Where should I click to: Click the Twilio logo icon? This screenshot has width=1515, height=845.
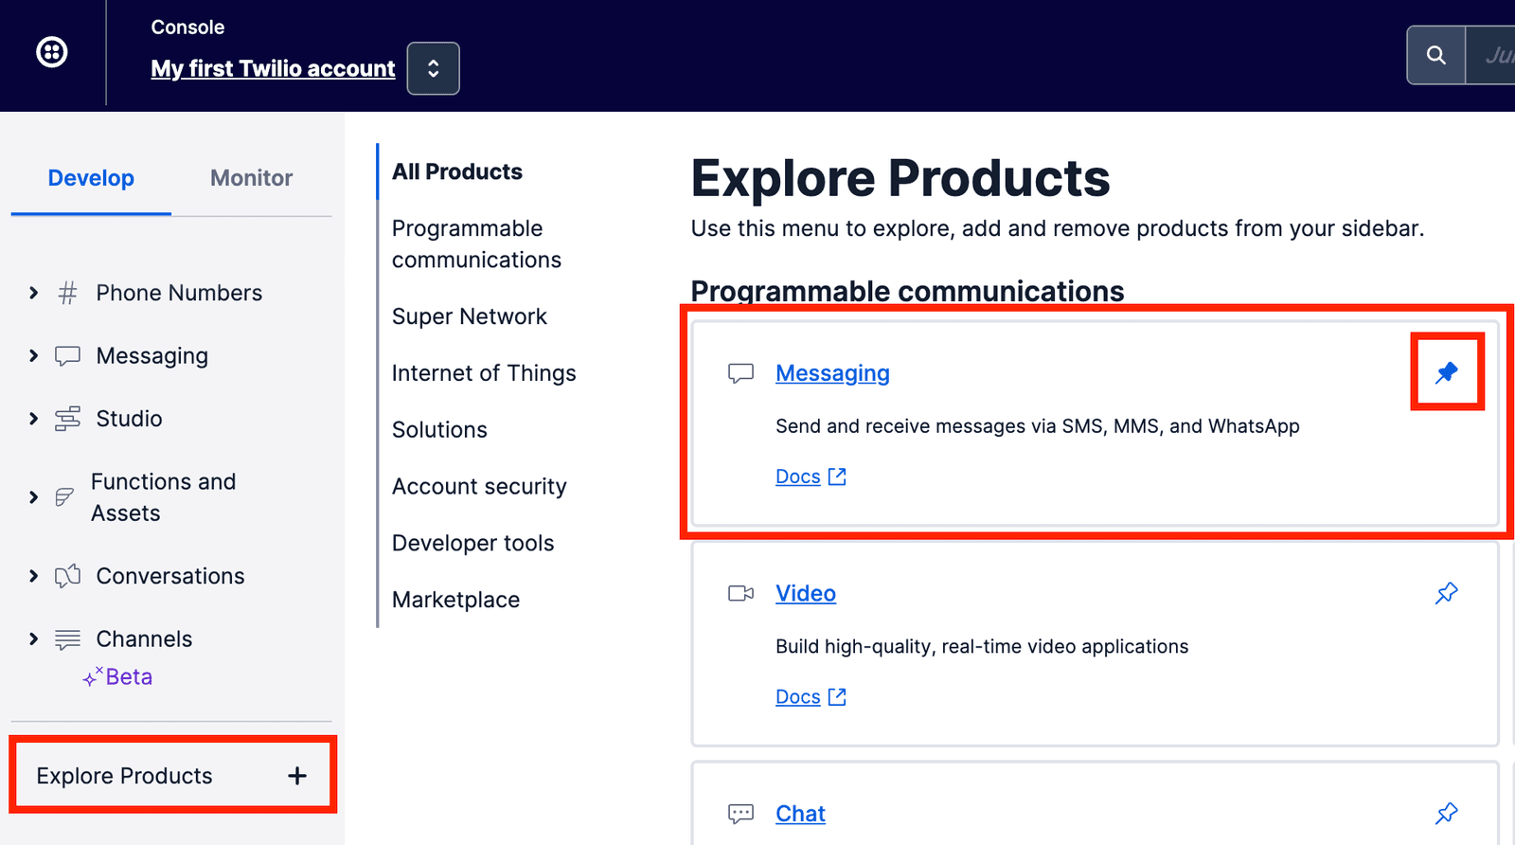(52, 52)
